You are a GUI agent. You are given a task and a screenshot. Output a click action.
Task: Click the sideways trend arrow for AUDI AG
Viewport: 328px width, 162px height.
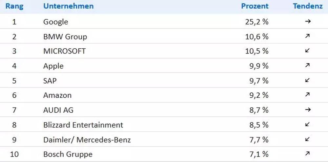[x=307, y=110]
